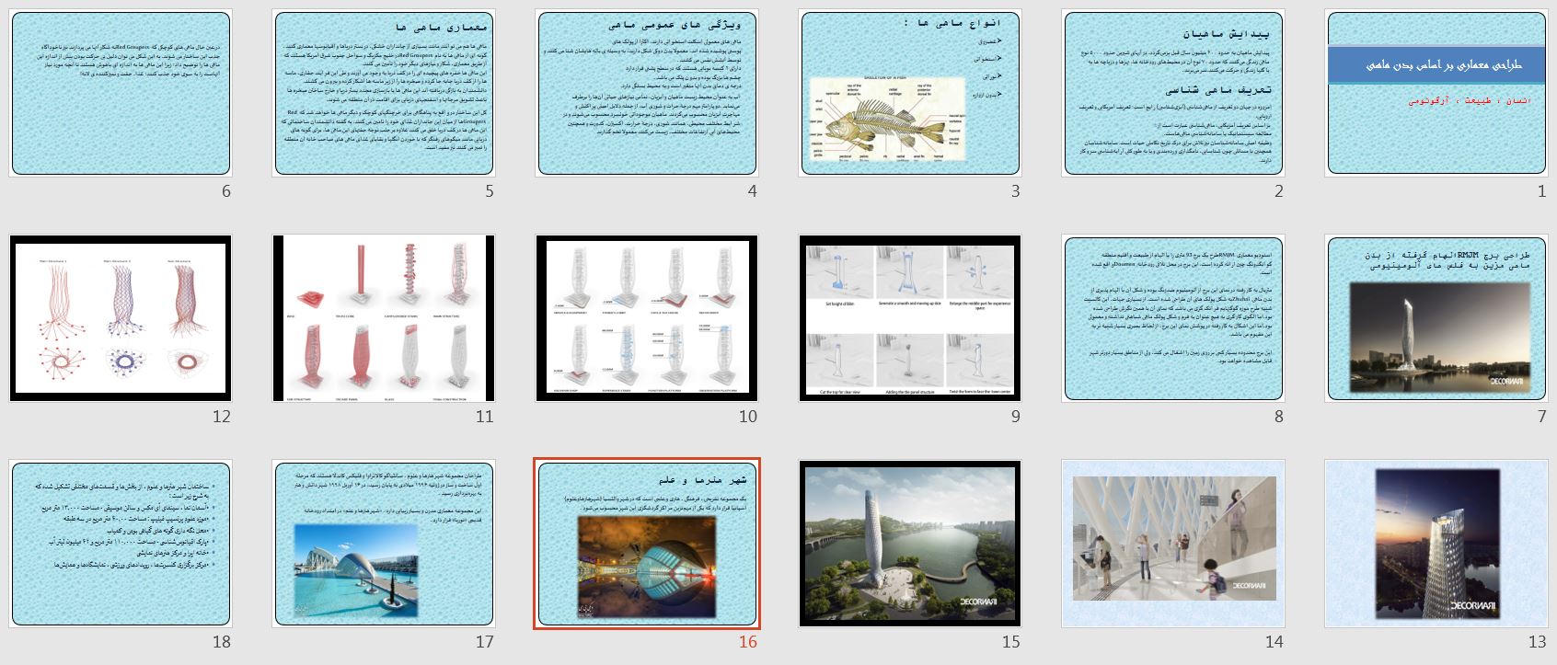Select slide 7 with the tower at dusk

click(1436, 318)
